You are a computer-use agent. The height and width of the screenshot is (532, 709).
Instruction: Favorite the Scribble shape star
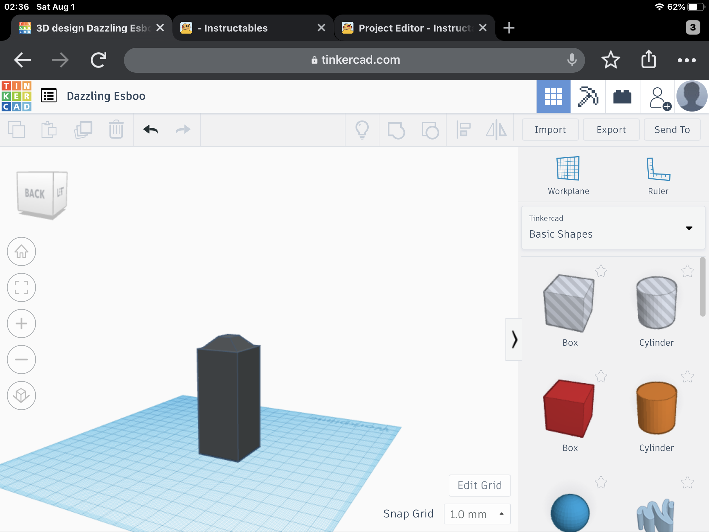[688, 482]
